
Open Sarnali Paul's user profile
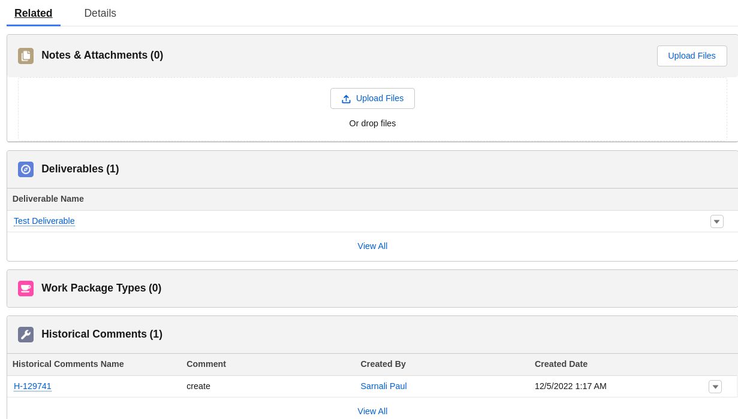[x=383, y=386]
